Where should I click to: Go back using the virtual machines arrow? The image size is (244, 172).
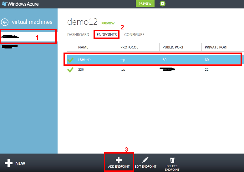coord(5,22)
